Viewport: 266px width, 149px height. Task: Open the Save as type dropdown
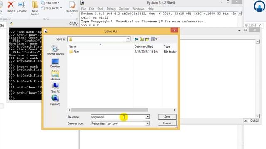click(x=148, y=123)
